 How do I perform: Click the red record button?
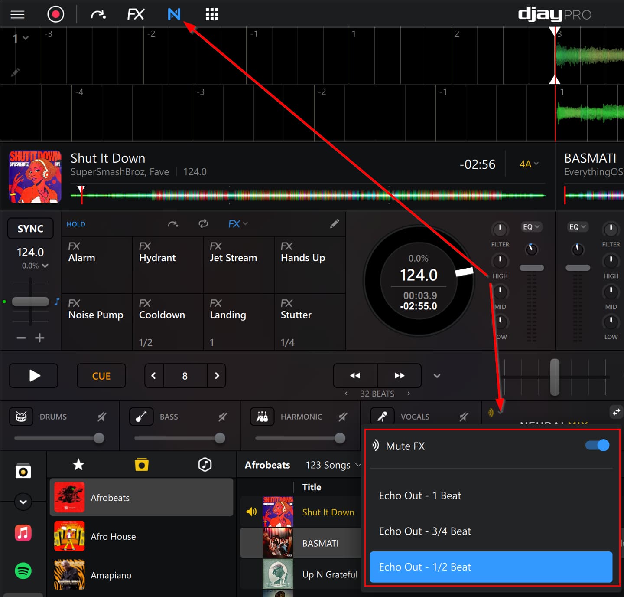(x=55, y=14)
